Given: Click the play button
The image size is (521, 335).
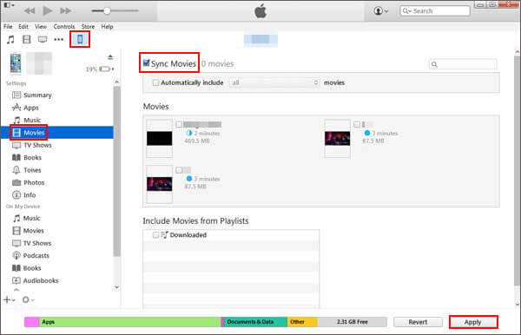Looking at the screenshot, I should 47,11.
